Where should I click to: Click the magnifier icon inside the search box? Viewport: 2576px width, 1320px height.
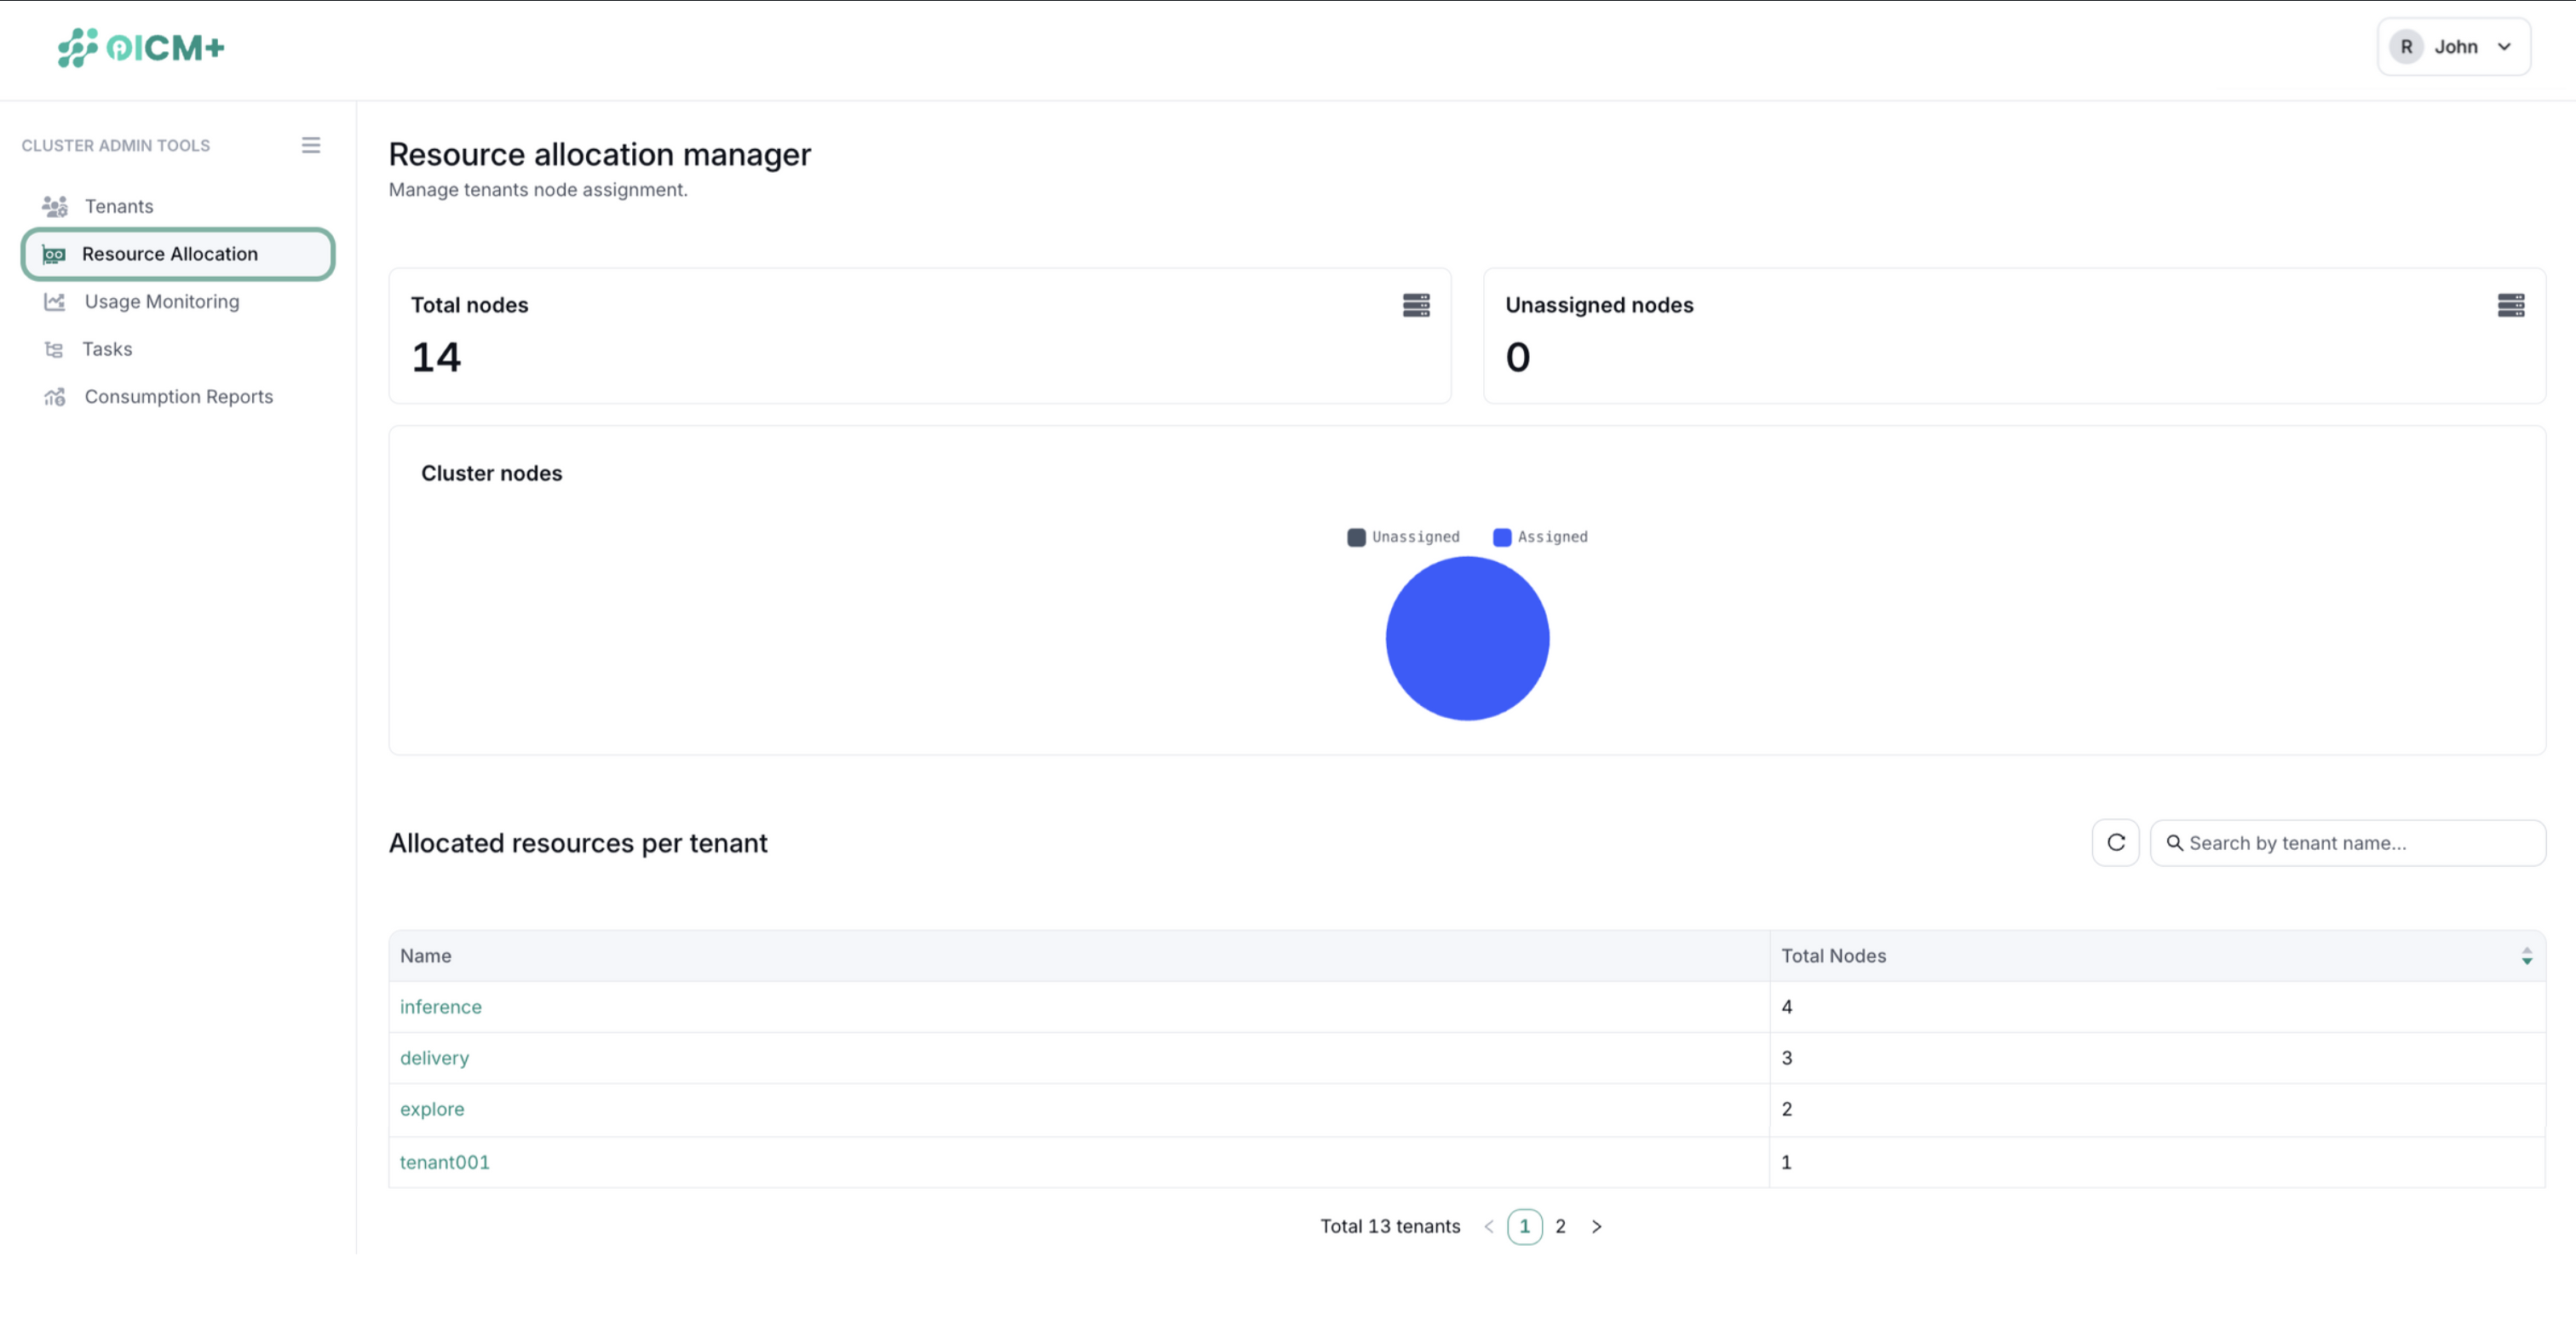(x=2175, y=843)
